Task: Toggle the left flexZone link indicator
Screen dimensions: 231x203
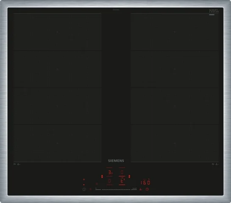Action: tap(102, 176)
